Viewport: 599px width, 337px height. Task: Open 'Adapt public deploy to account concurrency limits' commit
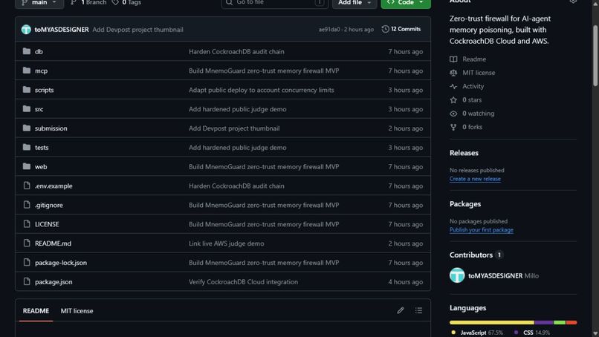coord(262,90)
